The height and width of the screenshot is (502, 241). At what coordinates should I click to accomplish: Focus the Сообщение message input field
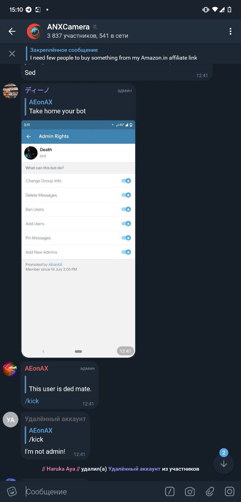[x=92, y=491]
